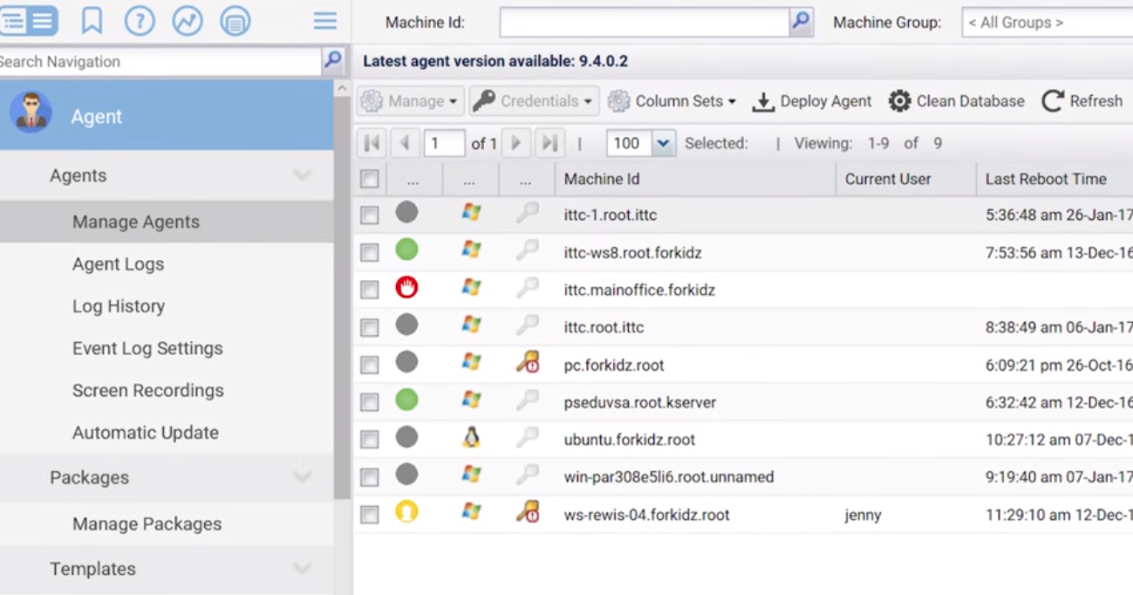Click the key icon for ubuntu.forkidz.root

pos(527,437)
